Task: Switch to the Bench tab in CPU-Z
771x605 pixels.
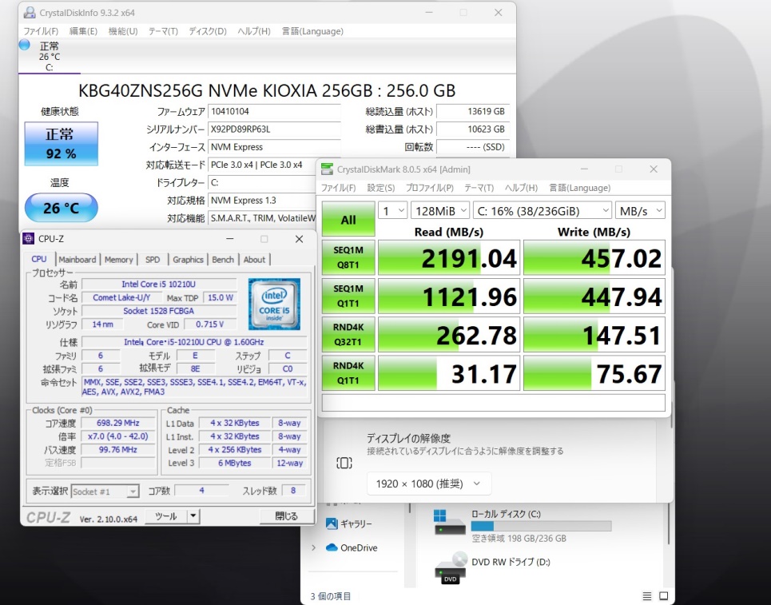Action: (223, 259)
